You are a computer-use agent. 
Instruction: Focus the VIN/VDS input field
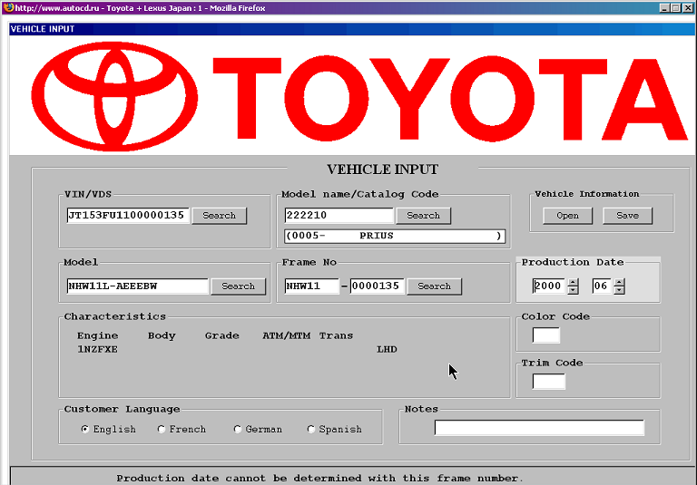128,216
